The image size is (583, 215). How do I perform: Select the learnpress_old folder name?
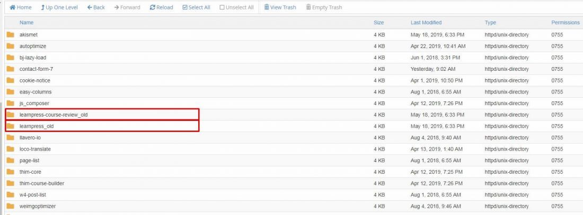[x=37, y=126]
